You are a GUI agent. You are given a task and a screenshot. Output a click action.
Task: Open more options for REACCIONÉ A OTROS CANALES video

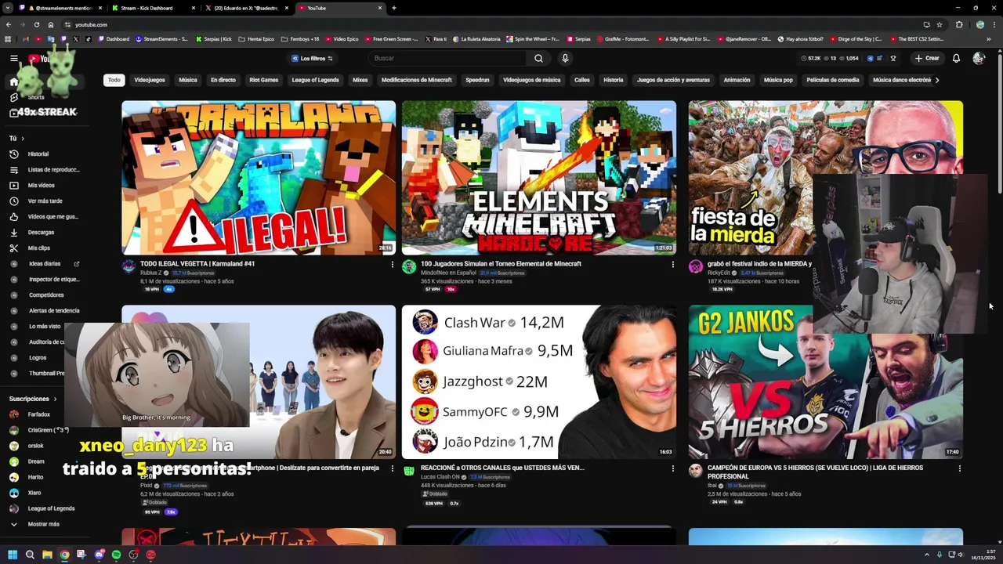(x=672, y=468)
